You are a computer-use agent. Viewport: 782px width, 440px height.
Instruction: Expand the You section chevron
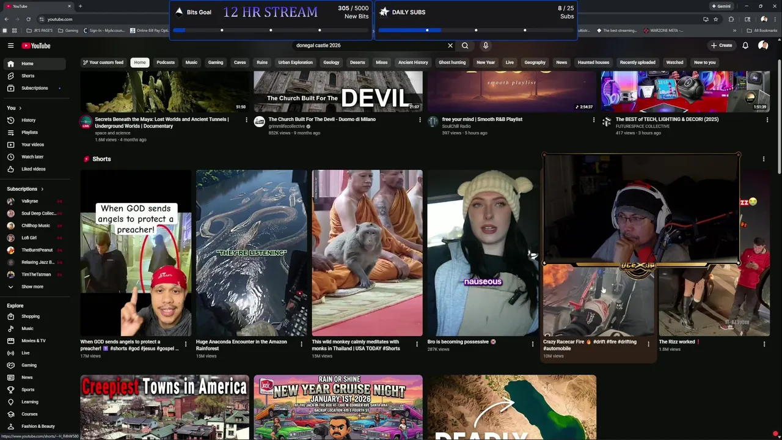[21, 108]
